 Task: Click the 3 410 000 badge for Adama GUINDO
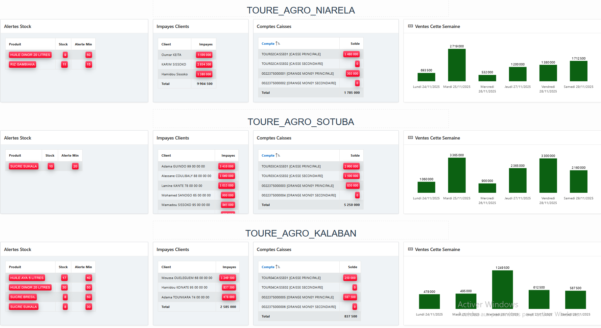click(x=227, y=166)
